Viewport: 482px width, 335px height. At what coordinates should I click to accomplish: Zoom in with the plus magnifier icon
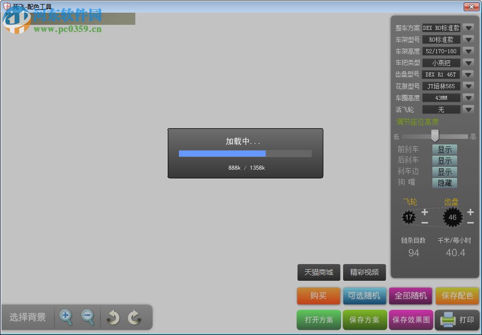66,317
